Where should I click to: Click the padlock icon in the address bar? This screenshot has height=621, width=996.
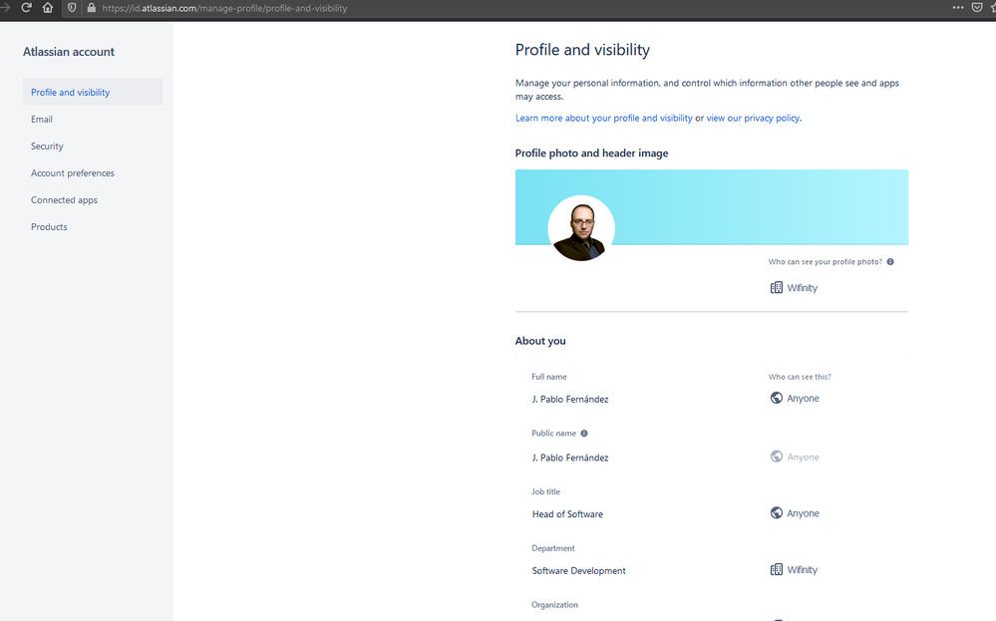[x=90, y=8]
